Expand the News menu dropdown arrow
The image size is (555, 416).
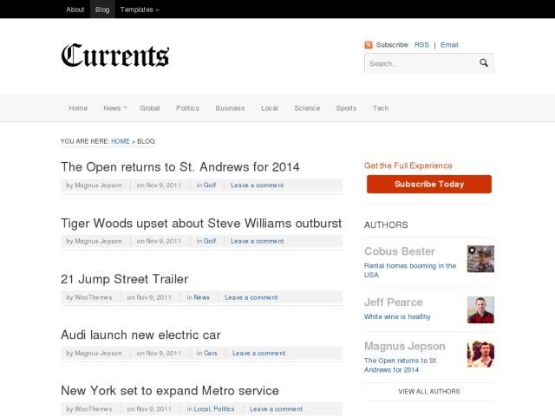[125, 107]
